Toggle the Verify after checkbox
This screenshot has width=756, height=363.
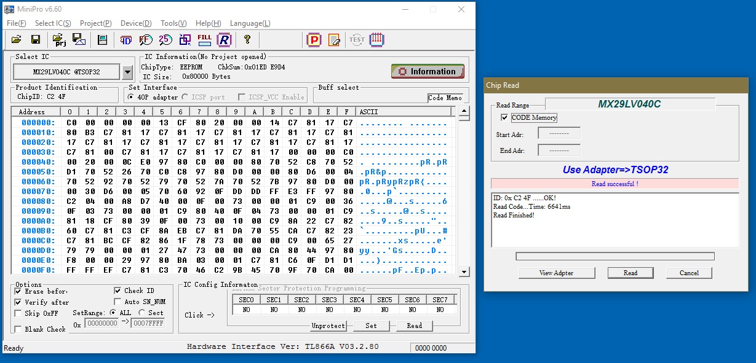(x=18, y=302)
